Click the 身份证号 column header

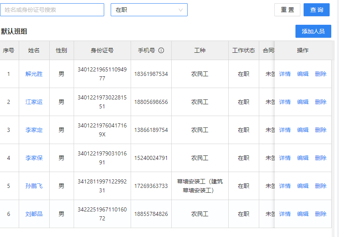[x=102, y=51]
